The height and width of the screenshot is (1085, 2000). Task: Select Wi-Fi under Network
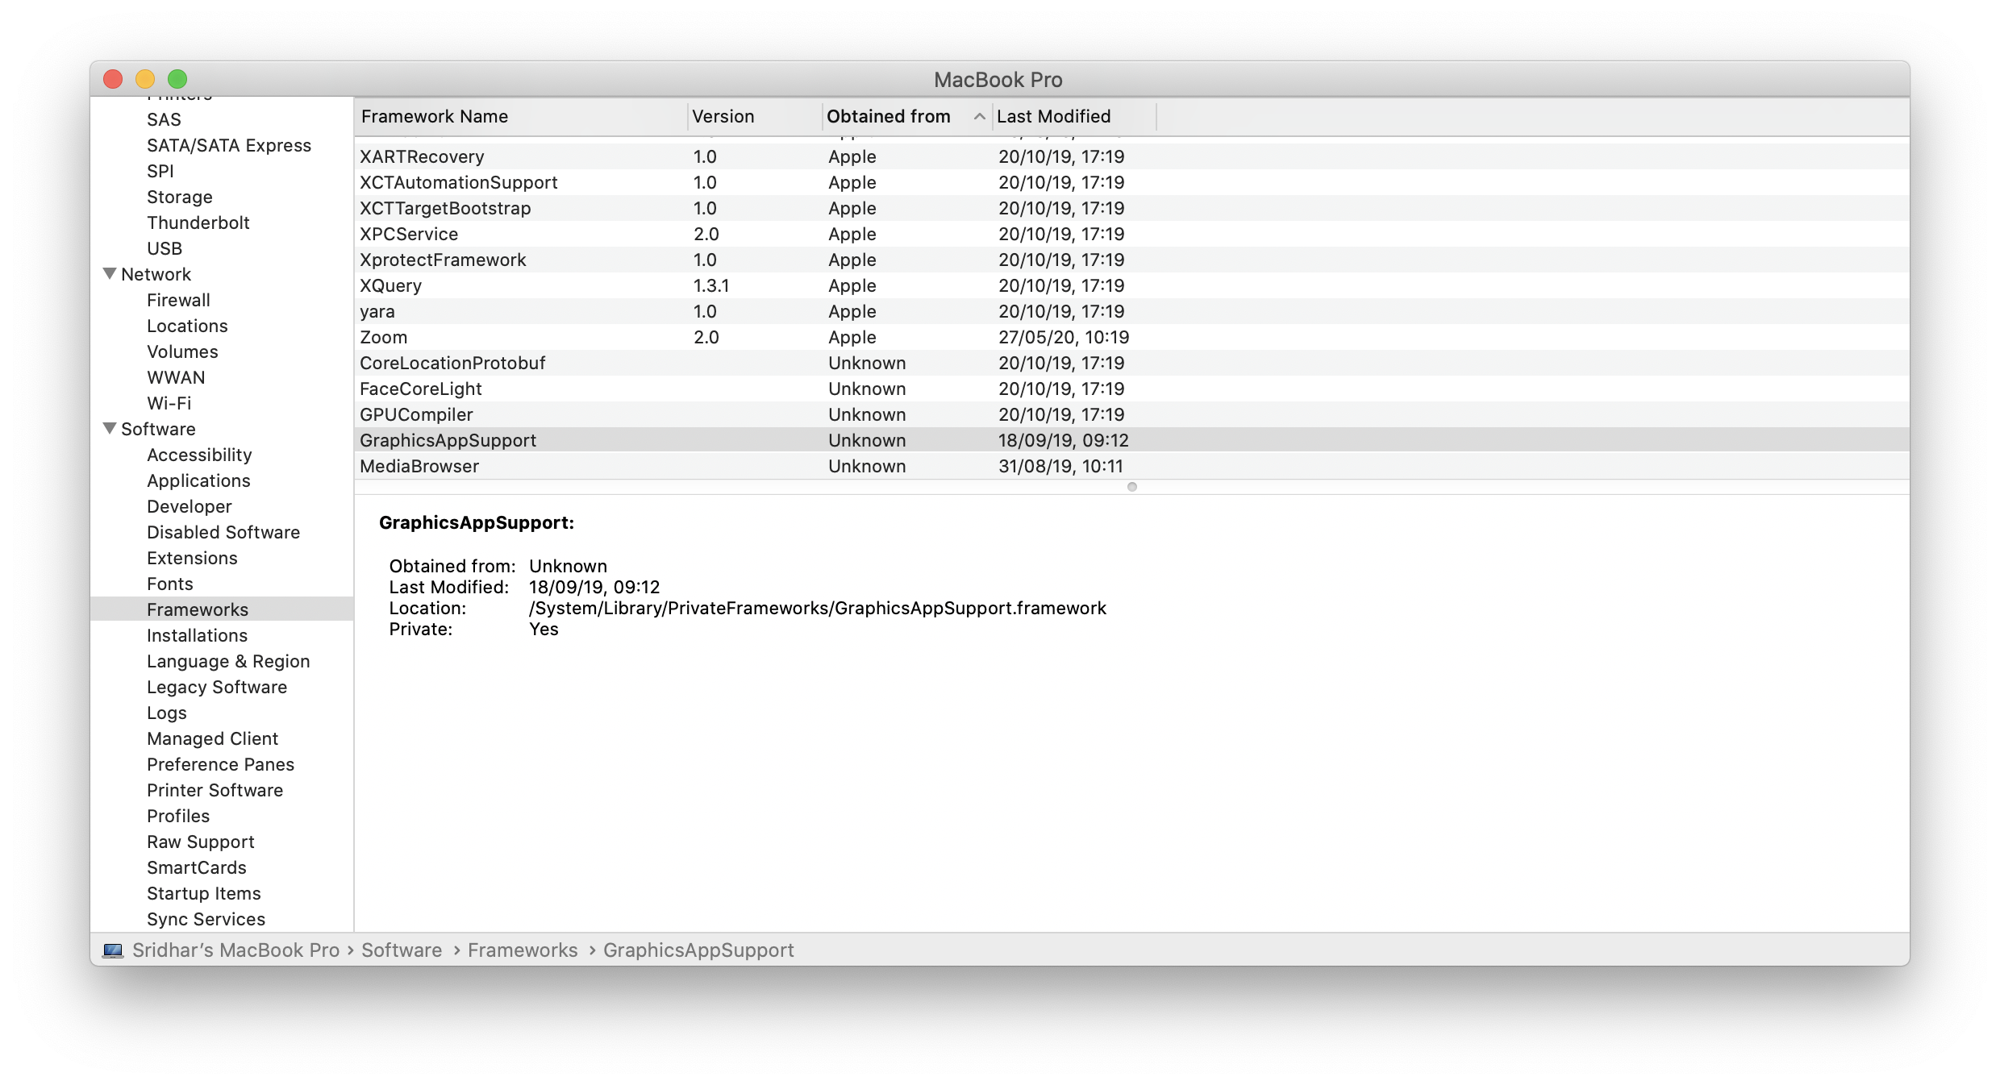point(169,403)
